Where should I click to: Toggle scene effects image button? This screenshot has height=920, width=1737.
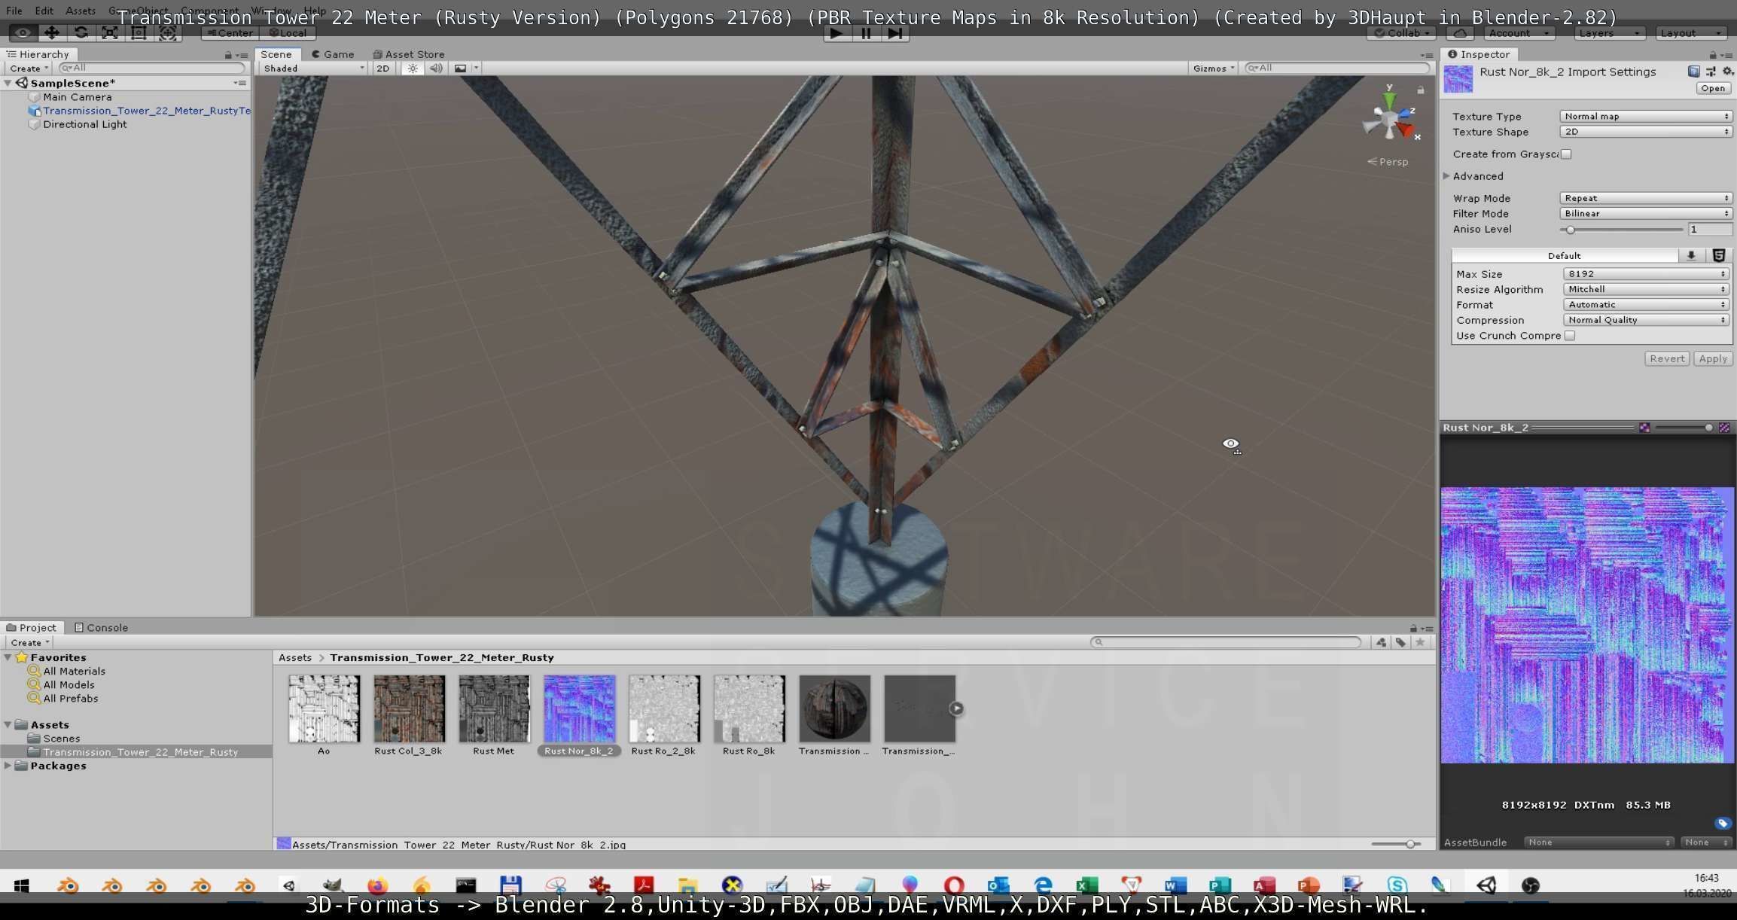coord(460,68)
